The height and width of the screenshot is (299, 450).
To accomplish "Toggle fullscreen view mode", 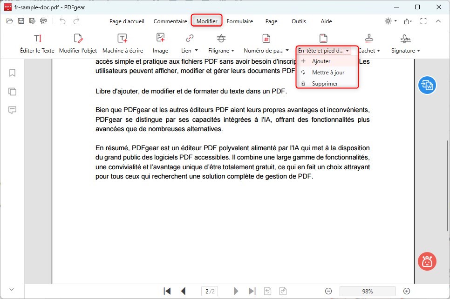I will click(423, 21).
